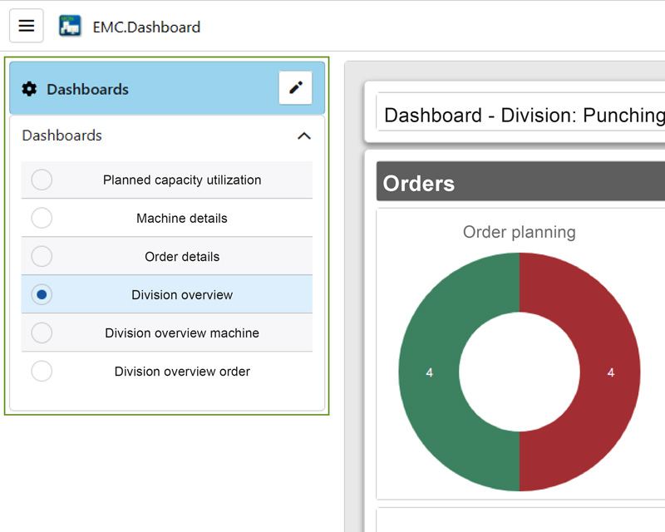The image size is (665, 532).
Task: Click the Dashboards panel title label
Action: click(x=89, y=90)
